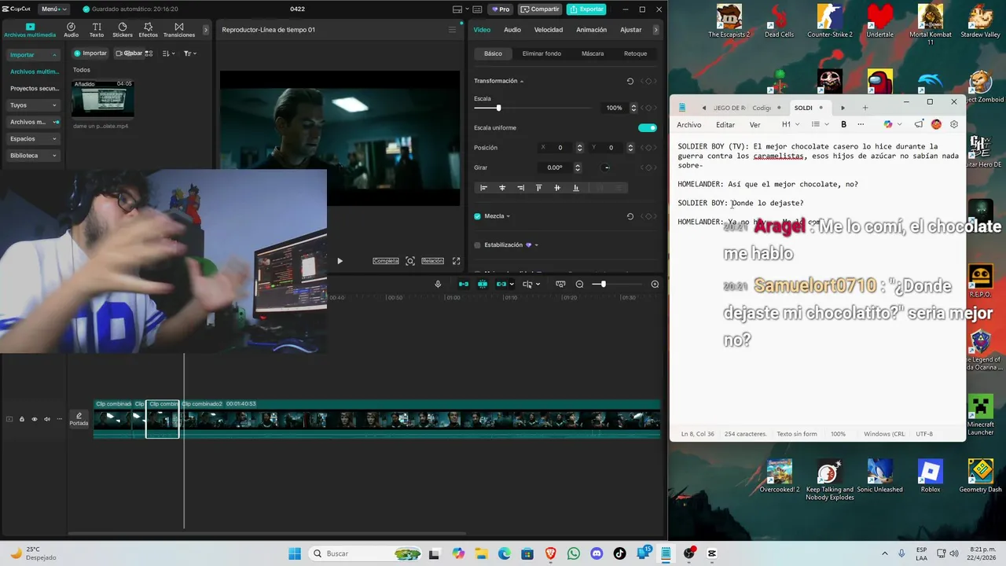Align clip to top using alignment icon
Viewport: 1006px width, 566px height.
pyautogui.click(x=538, y=188)
